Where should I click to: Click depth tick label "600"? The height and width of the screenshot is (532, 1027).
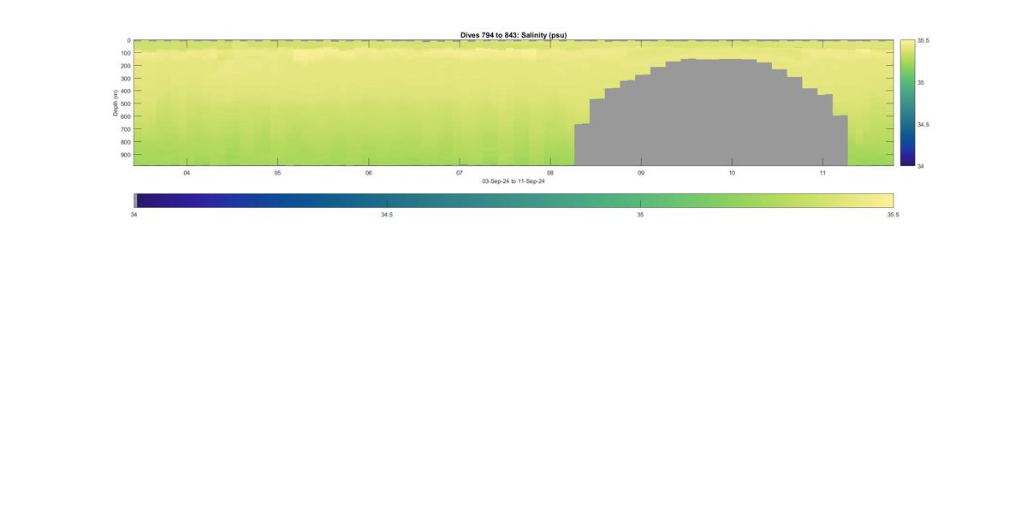pyautogui.click(x=125, y=117)
